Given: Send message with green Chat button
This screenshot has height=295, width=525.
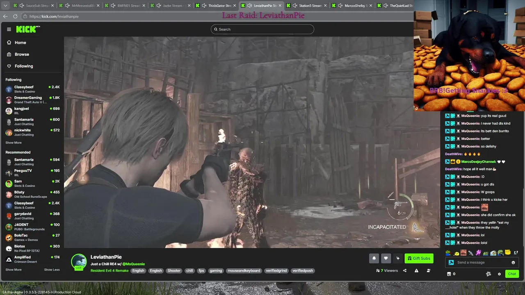Looking at the screenshot, I should [x=512, y=274].
